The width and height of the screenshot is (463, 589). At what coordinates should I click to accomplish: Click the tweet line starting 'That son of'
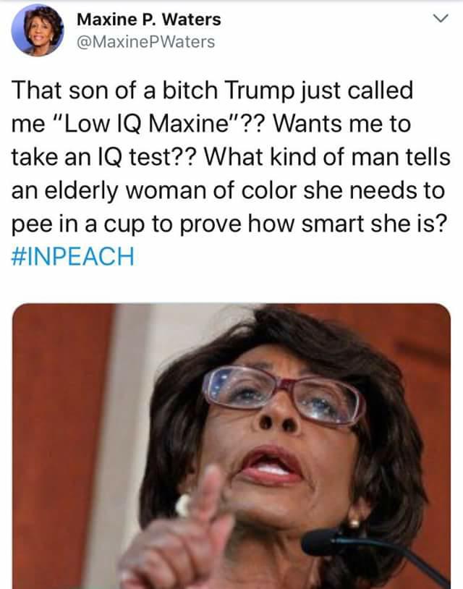(213, 90)
